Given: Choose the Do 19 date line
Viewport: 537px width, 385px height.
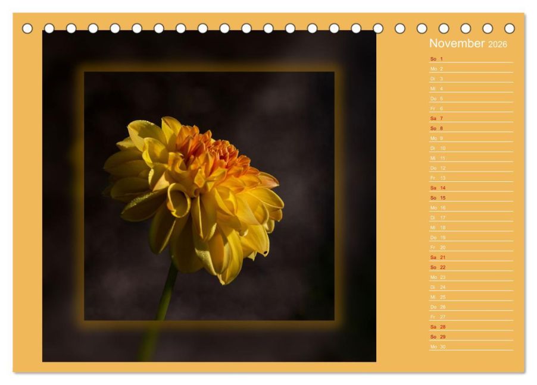Looking at the screenshot, I should tap(470, 238).
